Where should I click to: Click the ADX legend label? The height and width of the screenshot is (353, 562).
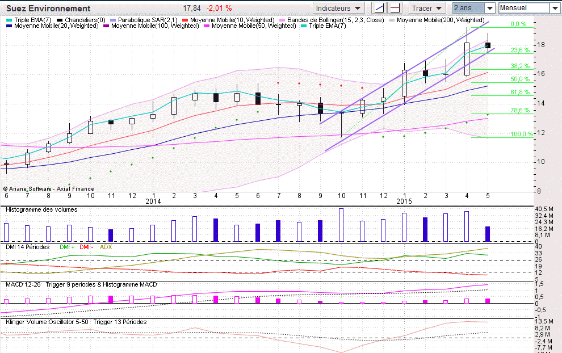coord(106,247)
